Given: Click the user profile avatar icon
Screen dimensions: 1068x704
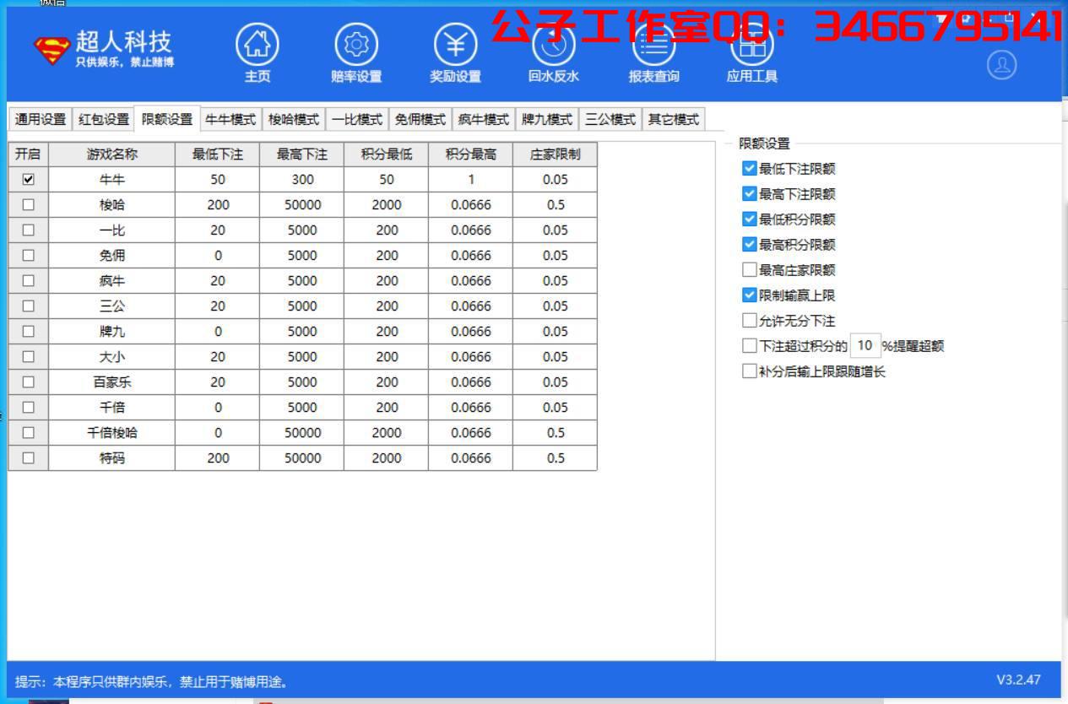Looking at the screenshot, I should (x=1001, y=65).
